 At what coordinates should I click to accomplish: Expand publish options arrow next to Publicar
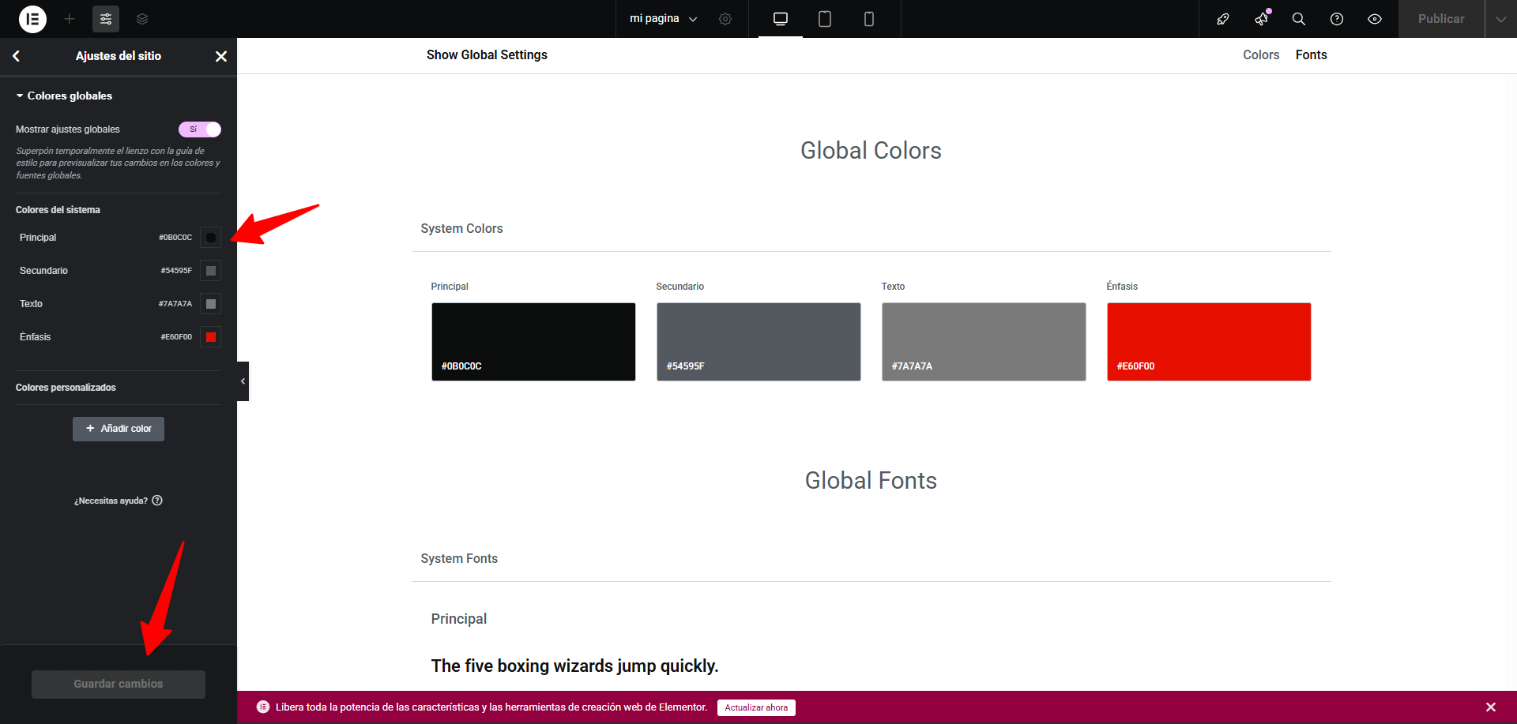point(1500,19)
